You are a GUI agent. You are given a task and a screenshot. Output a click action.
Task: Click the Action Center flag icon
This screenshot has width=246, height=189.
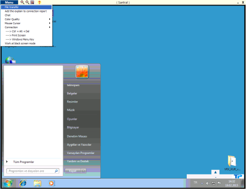[219, 183]
